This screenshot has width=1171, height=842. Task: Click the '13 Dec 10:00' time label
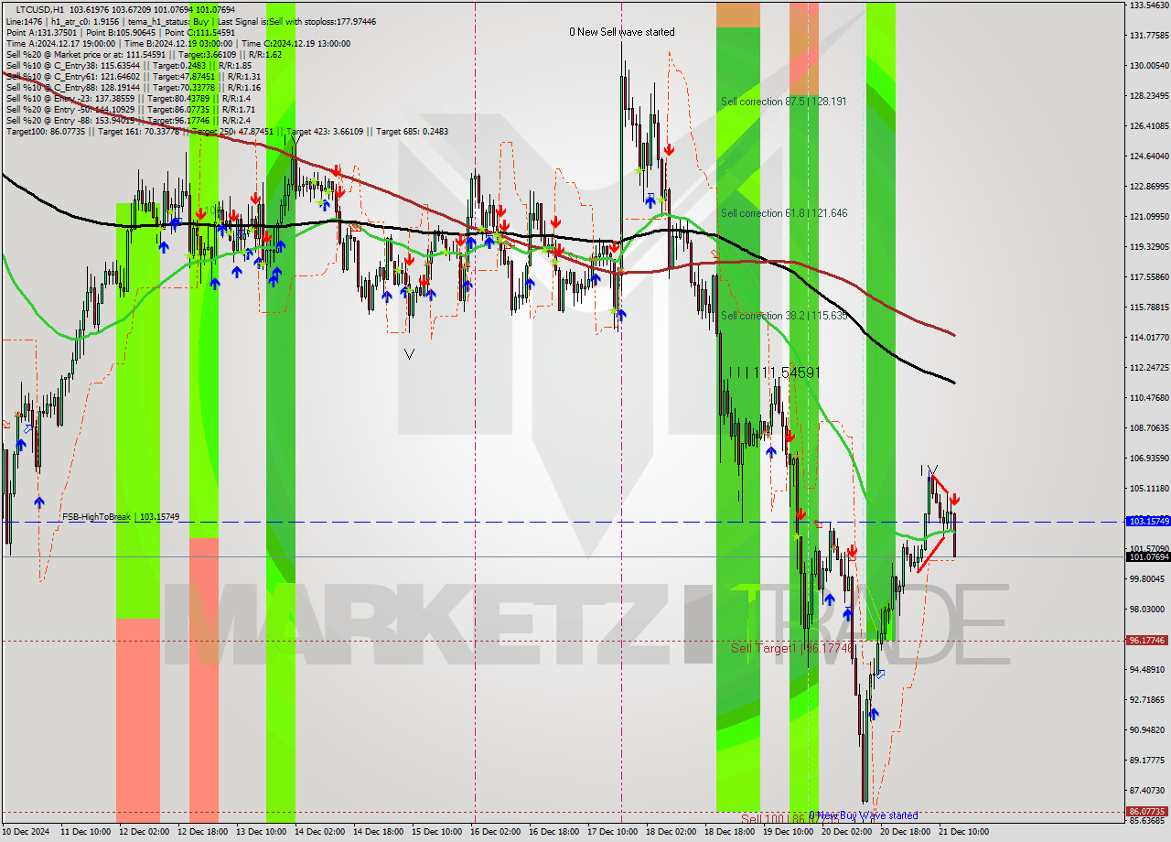coord(262,832)
